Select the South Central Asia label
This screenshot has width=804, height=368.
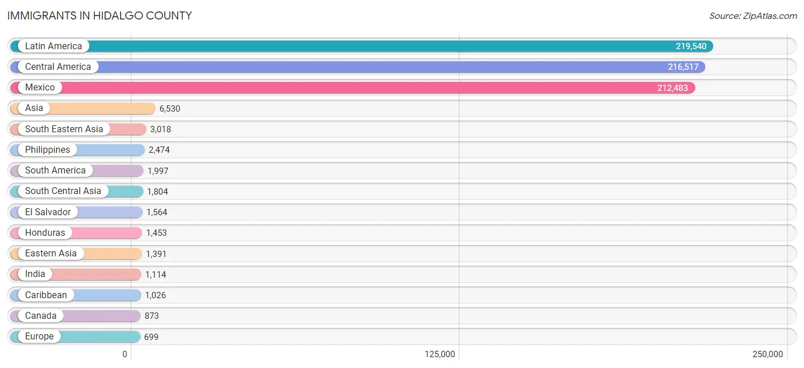(x=63, y=191)
